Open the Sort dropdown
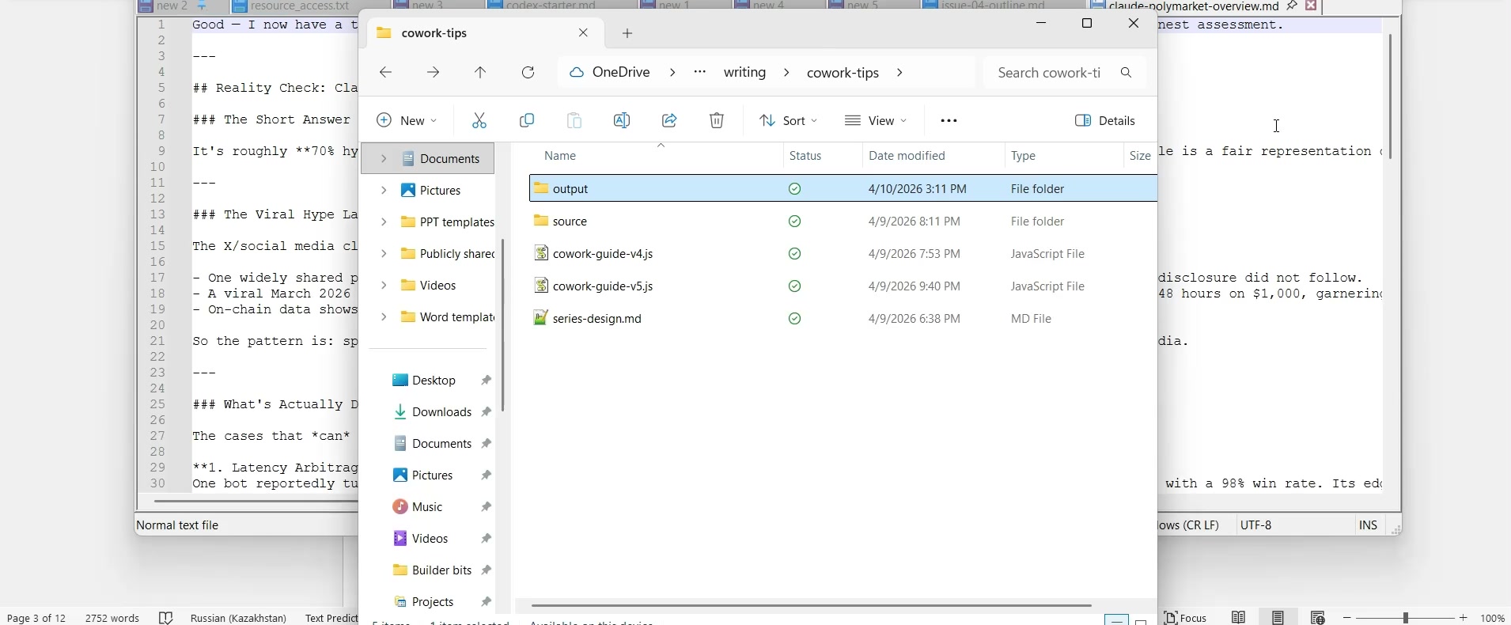 (789, 120)
